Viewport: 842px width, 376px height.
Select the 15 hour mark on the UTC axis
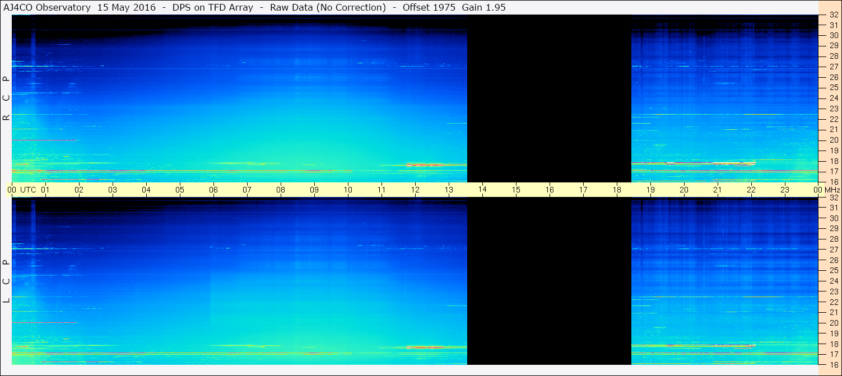[516, 190]
